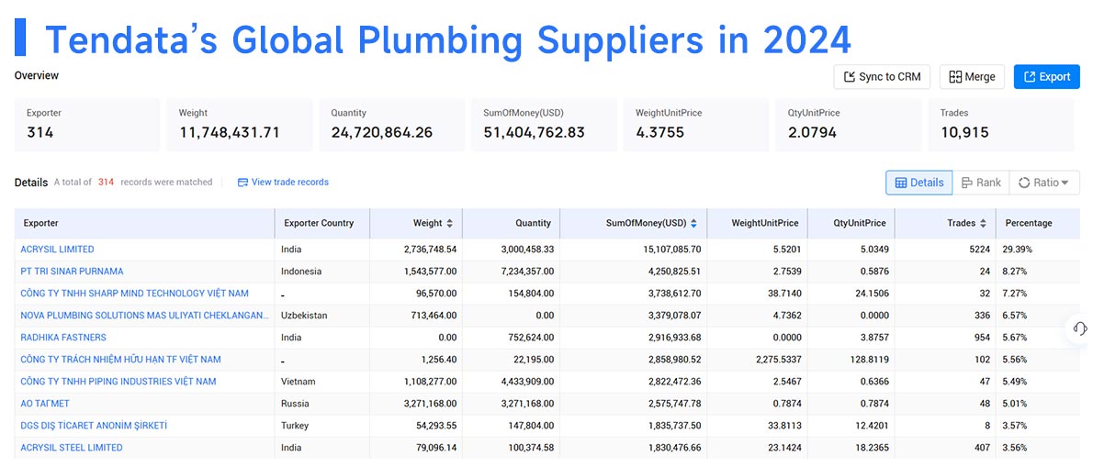The width and height of the screenshot is (1093, 467).
Task: Open CÔNG TY TNHH PIPING INDUSTRIES VIỆT NAM
Action: [x=118, y=382]
